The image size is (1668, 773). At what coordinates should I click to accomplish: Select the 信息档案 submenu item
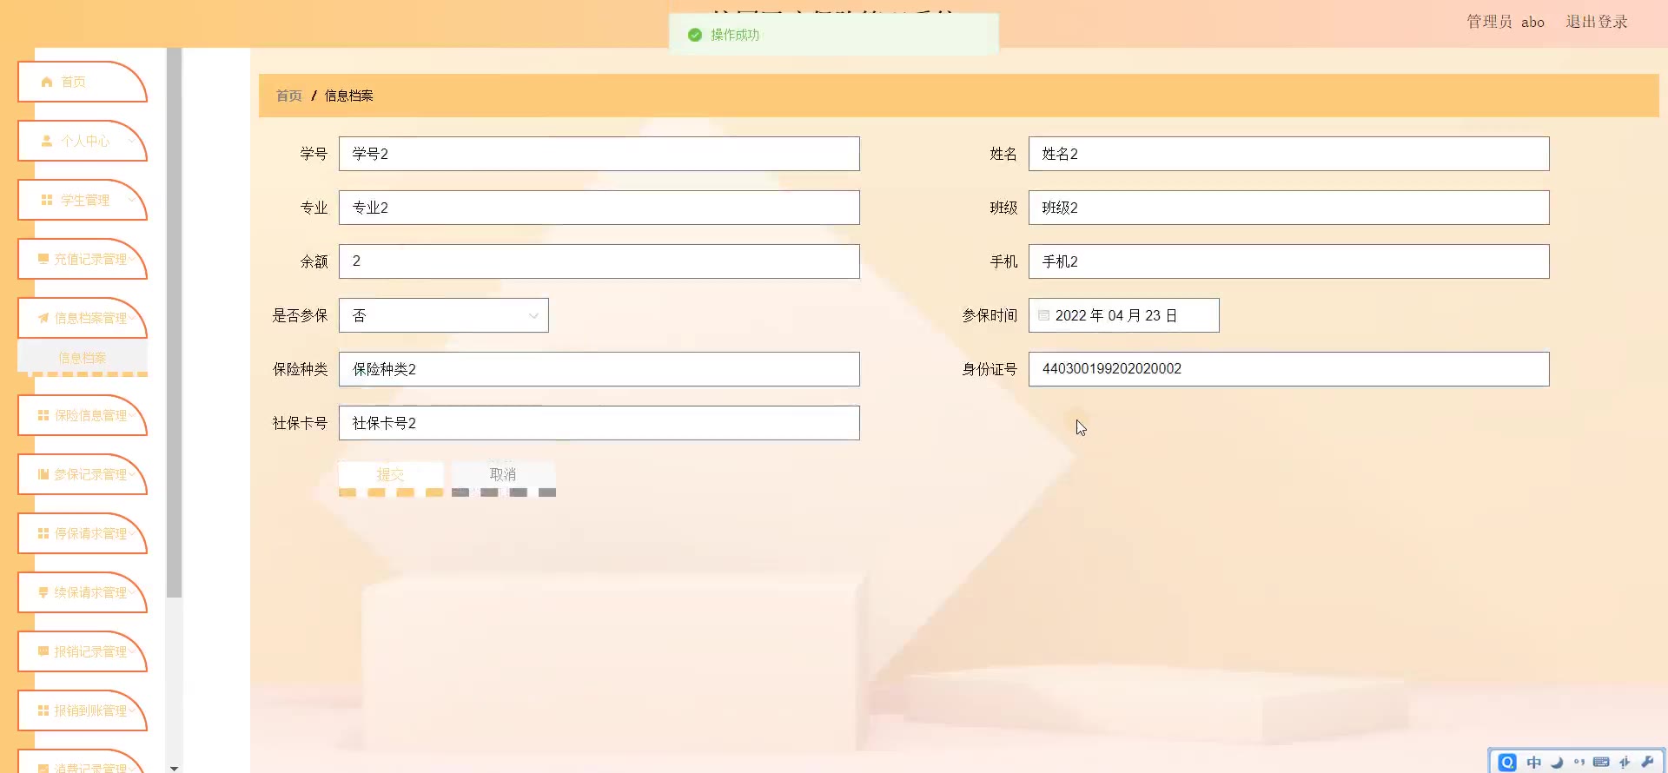[x=83, y=358]
